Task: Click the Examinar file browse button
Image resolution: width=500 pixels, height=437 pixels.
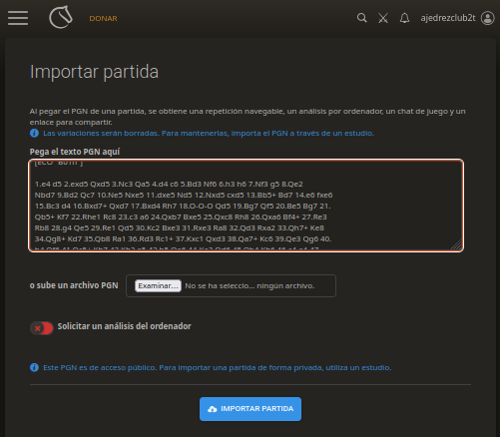Action: [158, 285]
